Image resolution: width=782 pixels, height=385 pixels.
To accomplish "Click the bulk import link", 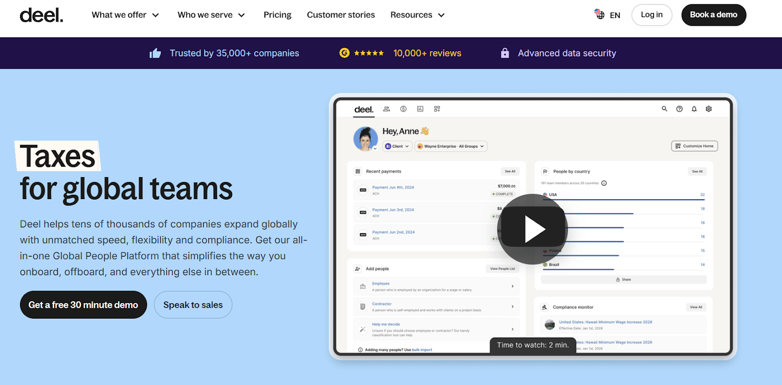I will tap(422, 350).
